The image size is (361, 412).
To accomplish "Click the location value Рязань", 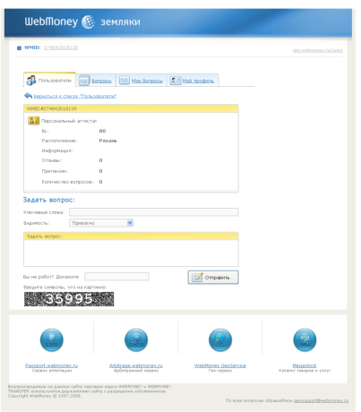I will point(107,141).
